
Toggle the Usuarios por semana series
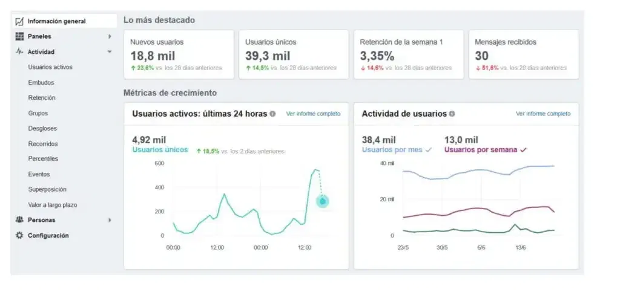click(485, 149)
